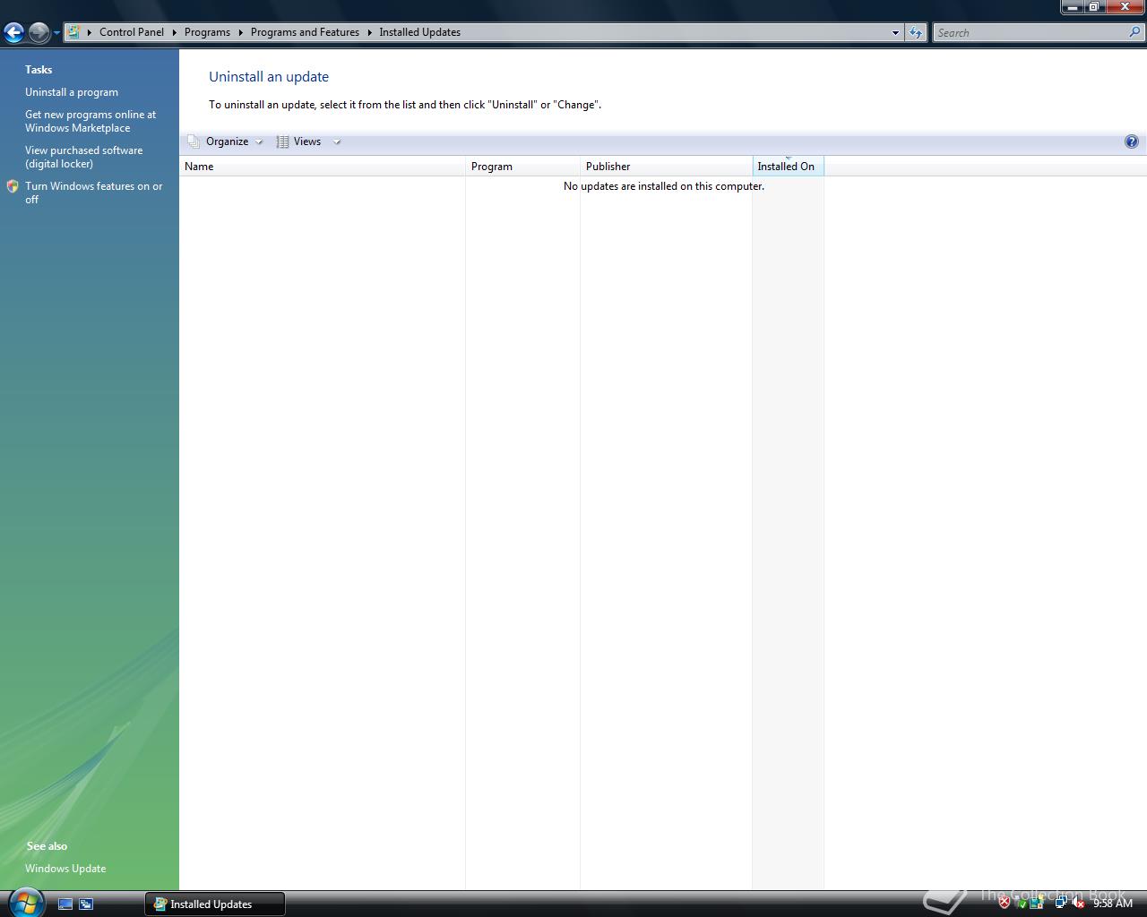The height and width of the screenshot is (917, 1147).
Task: Open the recent pages dropdown arrow
Action: point(56,33)
